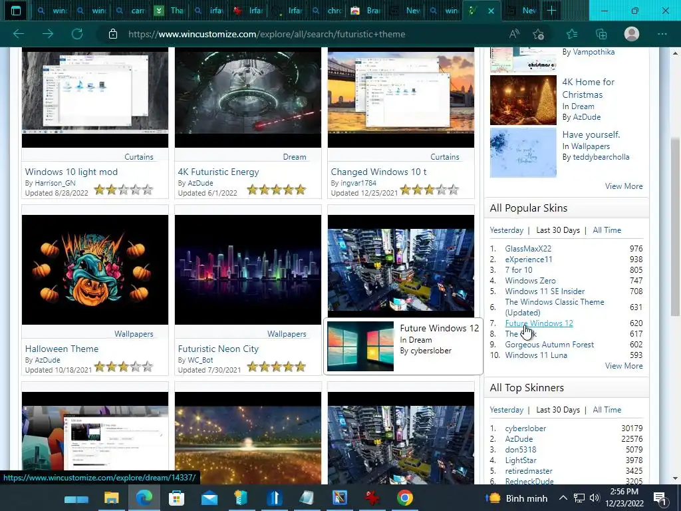Rate Windows 10 light mod with stars

[x=124, y=190]
